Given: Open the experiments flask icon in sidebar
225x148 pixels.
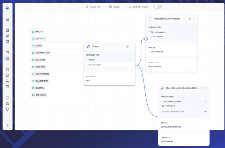Looking at the screenshot, I should coord(7,81).
